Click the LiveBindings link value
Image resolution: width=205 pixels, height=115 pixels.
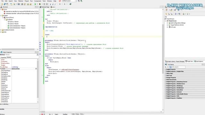tap(15, 67)
